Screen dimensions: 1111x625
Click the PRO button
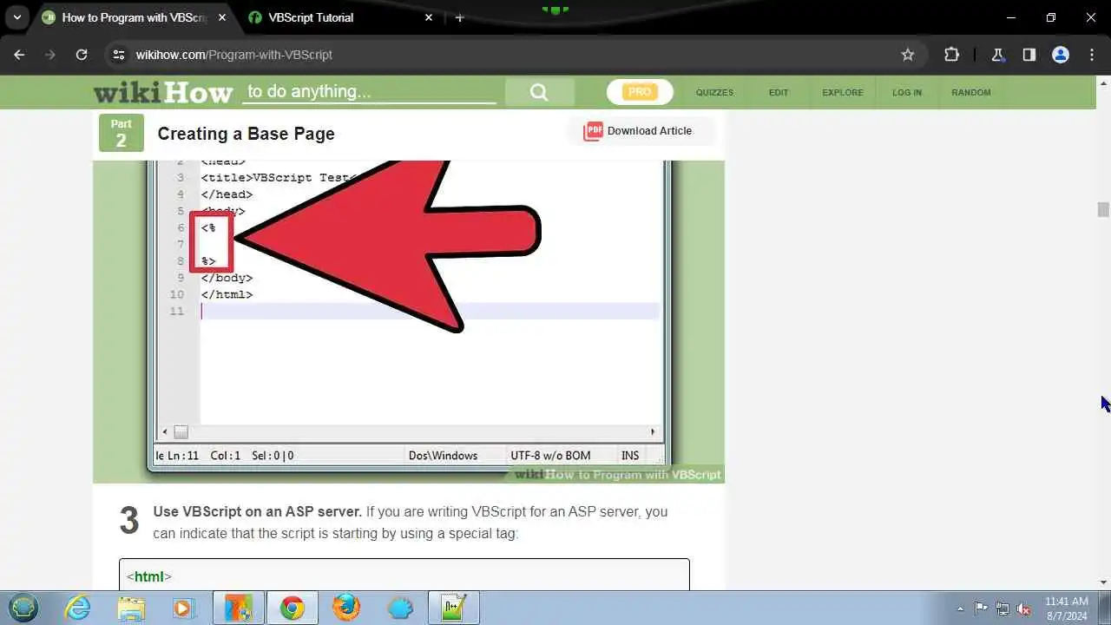tap(640, 92)
